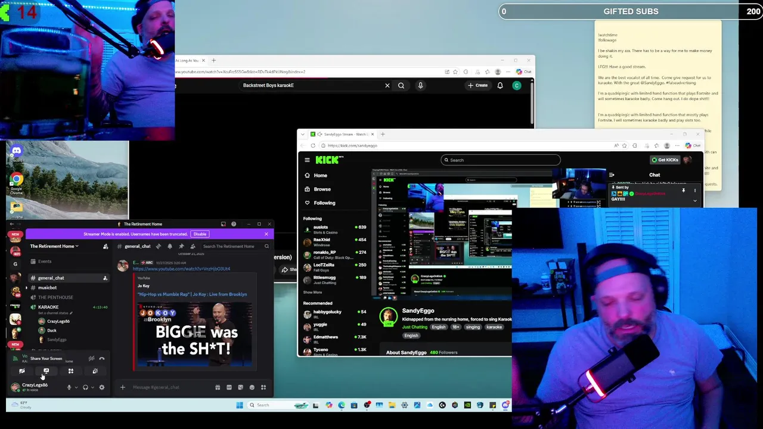The width and height of the screenshot is (763, 429).
Task: Open Kick hamburger menu
Action: (307, 160)
